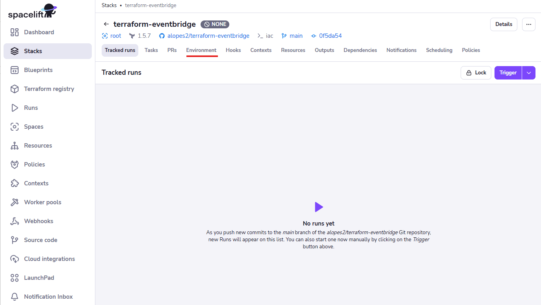This screenshot has width=541, height=305.
Task: Click the terminal icon beside iac
Action: (260, 36)
